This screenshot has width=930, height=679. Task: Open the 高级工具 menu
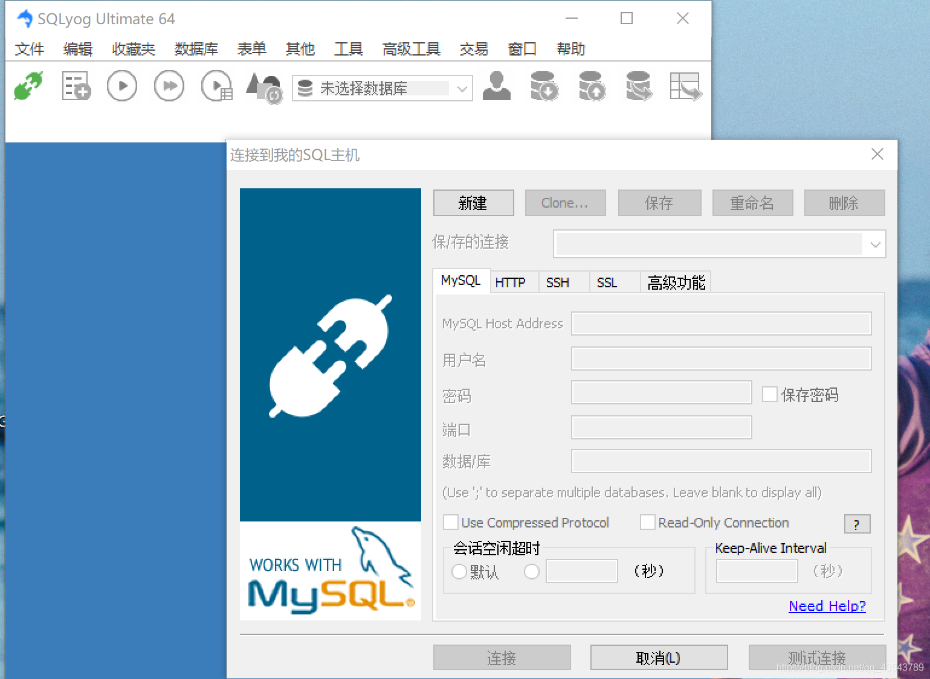click(x=411, y=49)
